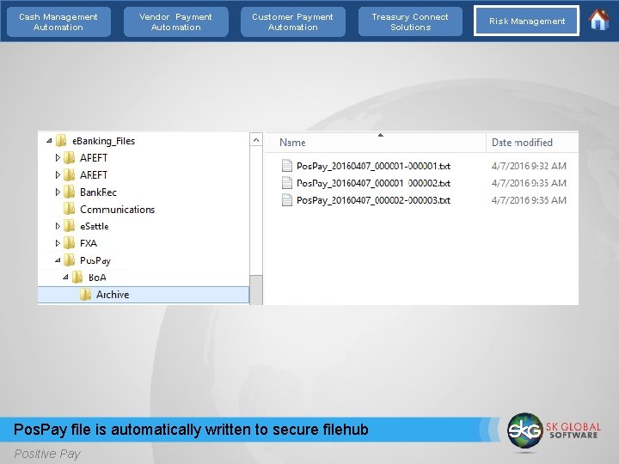Image resolution: width=619 pixels, height=464 pixels.
Task: Click the eBanking_Files folder icon
Action: click(x=61, y=140)
